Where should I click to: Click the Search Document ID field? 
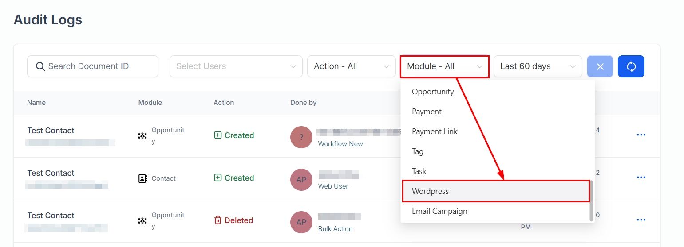93,66
